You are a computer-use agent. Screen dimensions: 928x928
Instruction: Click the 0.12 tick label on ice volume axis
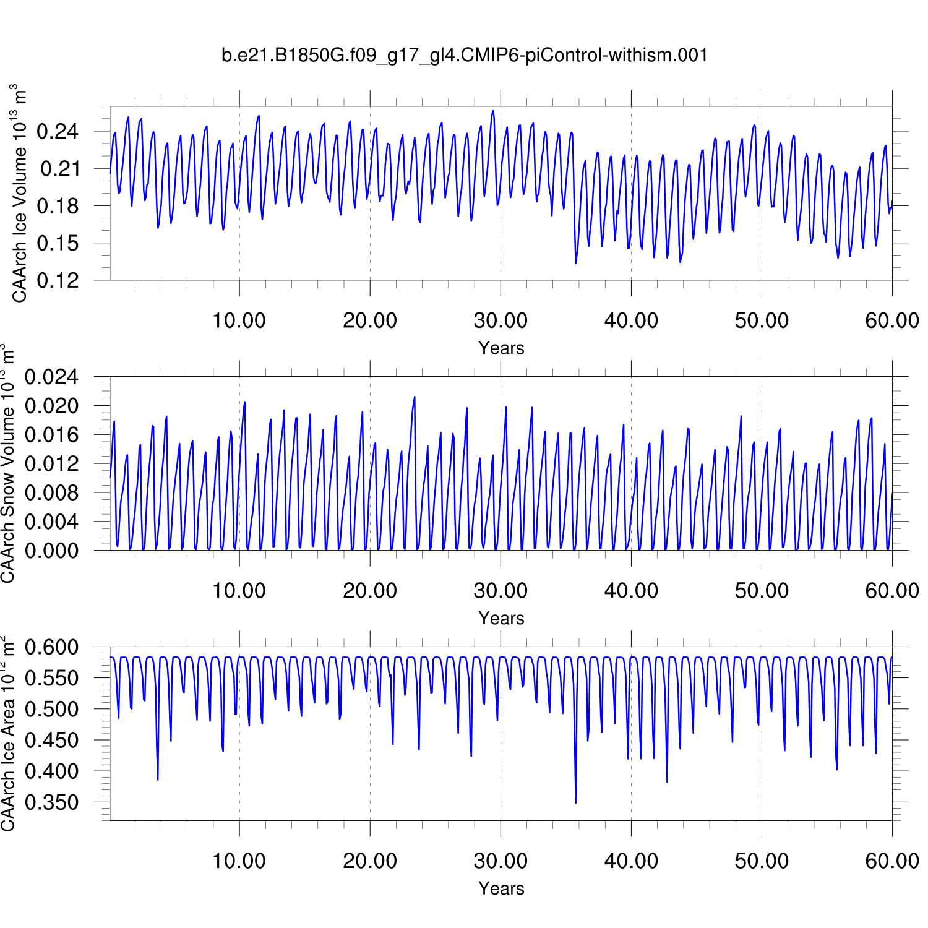pyautogui.click(x=58, y=280)
